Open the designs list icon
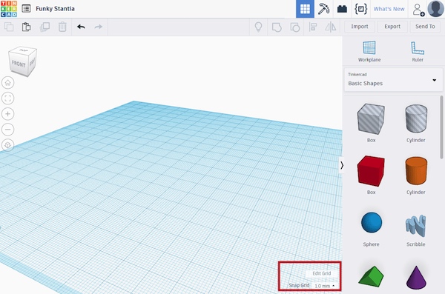This screenshot has width=445, height=294. [x=26, y=8]
